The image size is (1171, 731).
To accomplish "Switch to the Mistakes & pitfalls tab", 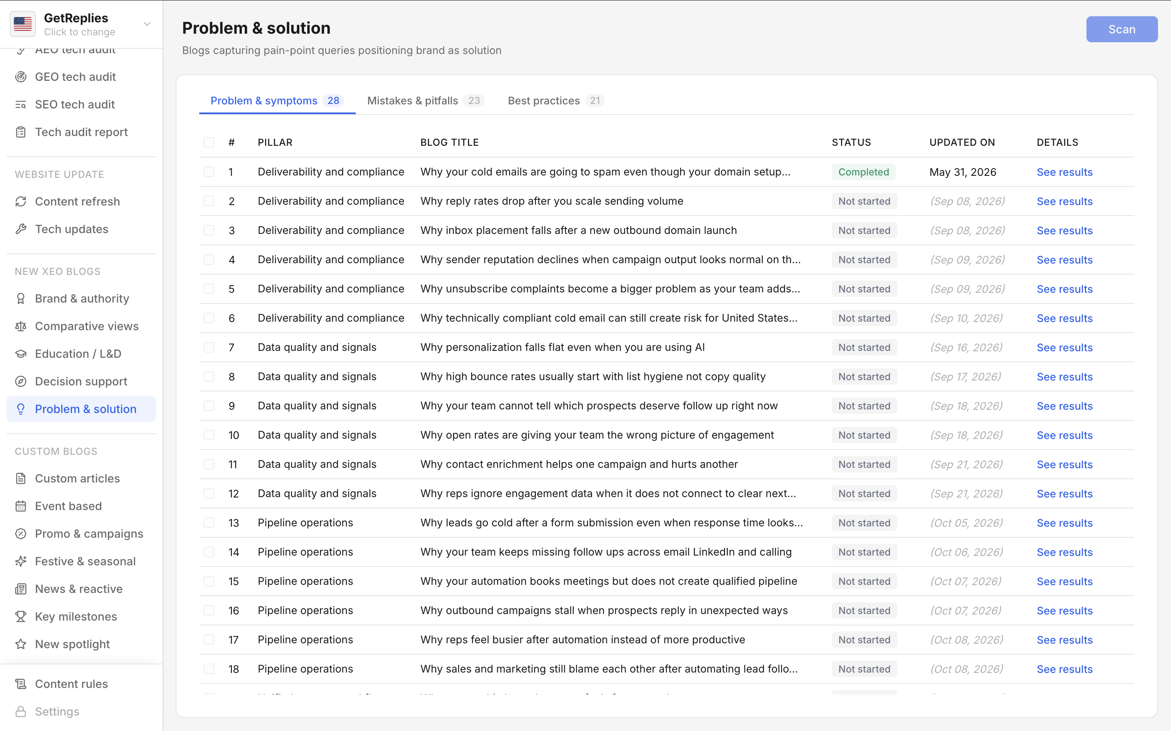I will (426, 101).
